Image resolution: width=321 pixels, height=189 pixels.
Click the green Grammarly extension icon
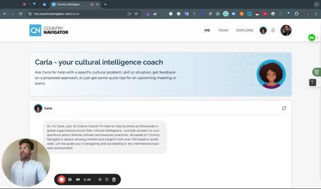click(x=218, y=14)
